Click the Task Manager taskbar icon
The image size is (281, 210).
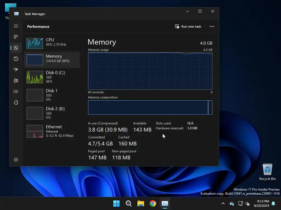[x=165, y=203]
